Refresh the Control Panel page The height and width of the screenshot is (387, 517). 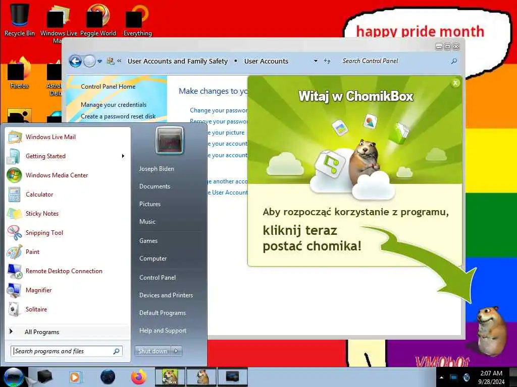click(327, 61)
